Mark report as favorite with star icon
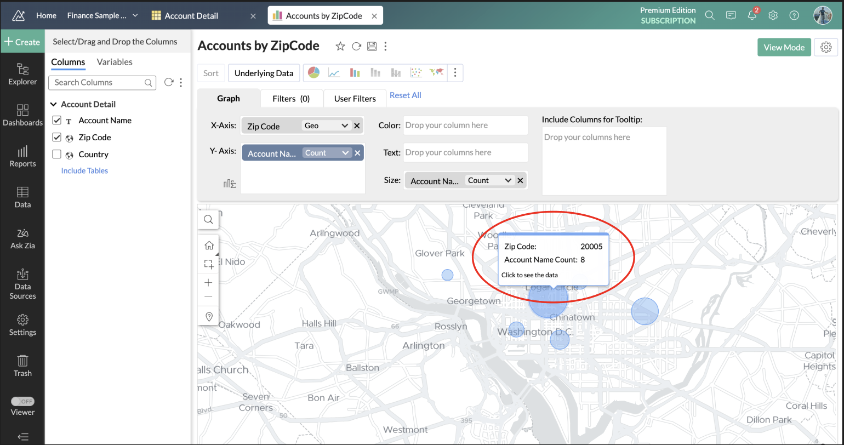 tap(340, 46)
